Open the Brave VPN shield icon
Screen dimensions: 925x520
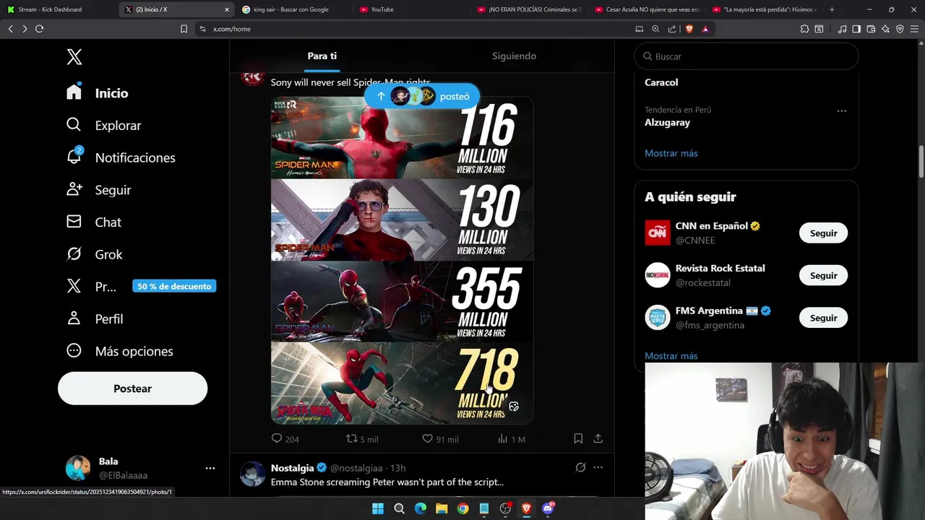pos(900,29)
